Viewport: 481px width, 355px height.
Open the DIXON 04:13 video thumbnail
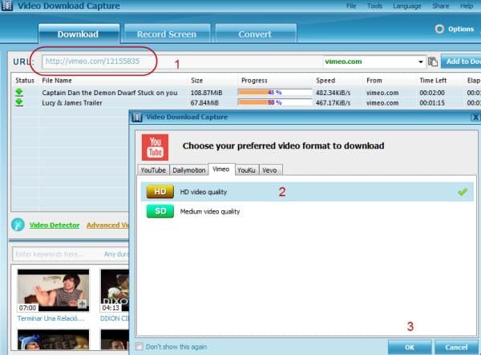115,290
